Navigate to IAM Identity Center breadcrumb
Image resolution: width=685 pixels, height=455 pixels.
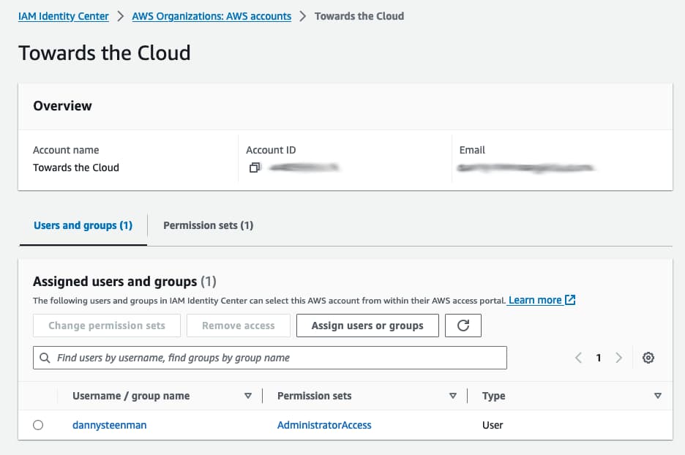click(x=63, y=15)
